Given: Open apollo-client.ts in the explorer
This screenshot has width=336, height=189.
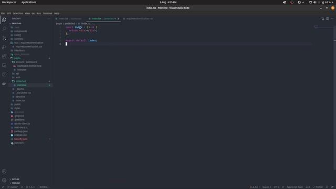Looking at the screenshot, I should click(22, 124).
